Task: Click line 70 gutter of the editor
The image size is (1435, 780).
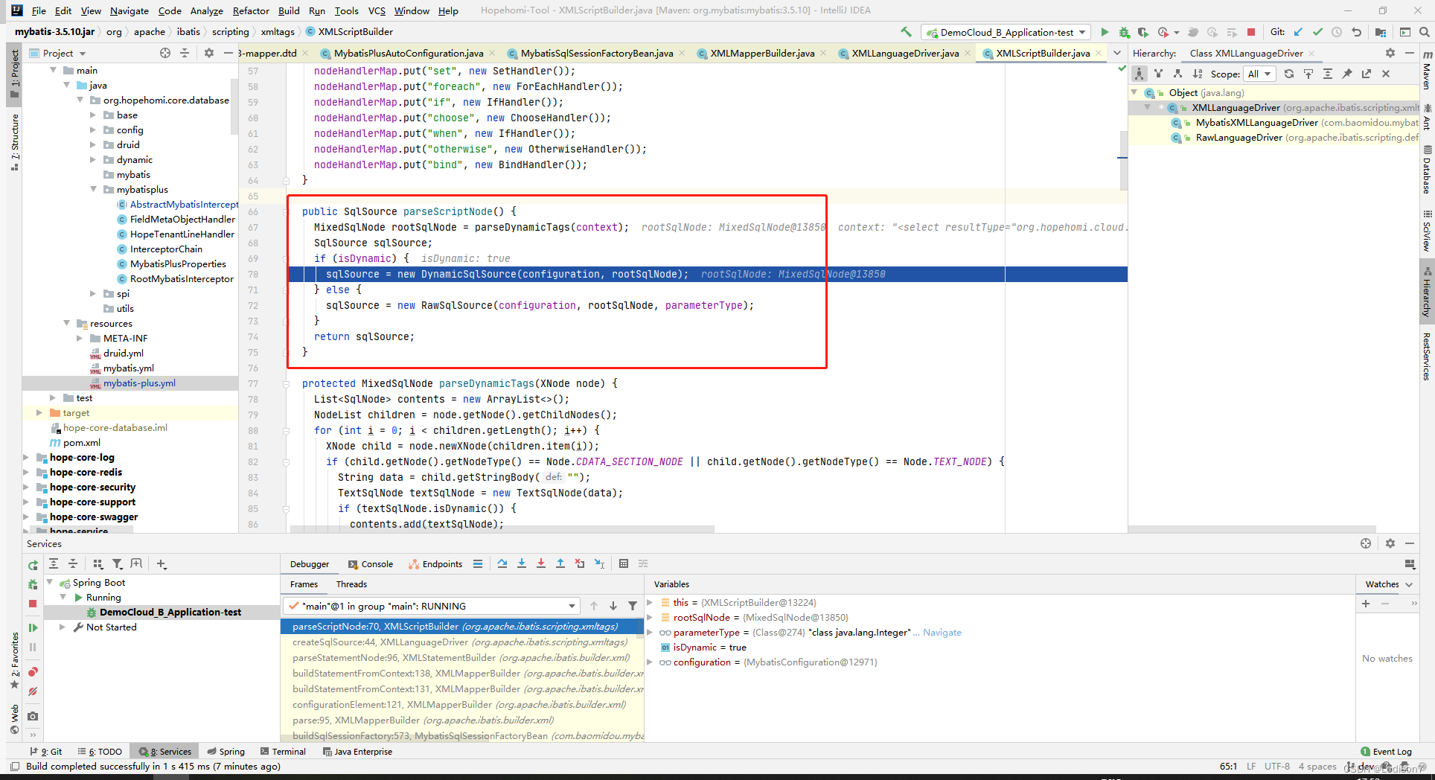Action: click(x=262, y=275)
